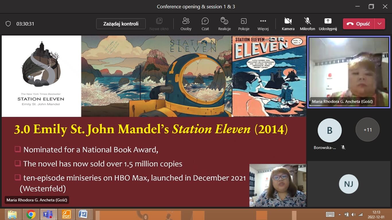Open Microsoft Word from the taskbar
The width and height of the screenshot is (392, 220).
[83, 214]
